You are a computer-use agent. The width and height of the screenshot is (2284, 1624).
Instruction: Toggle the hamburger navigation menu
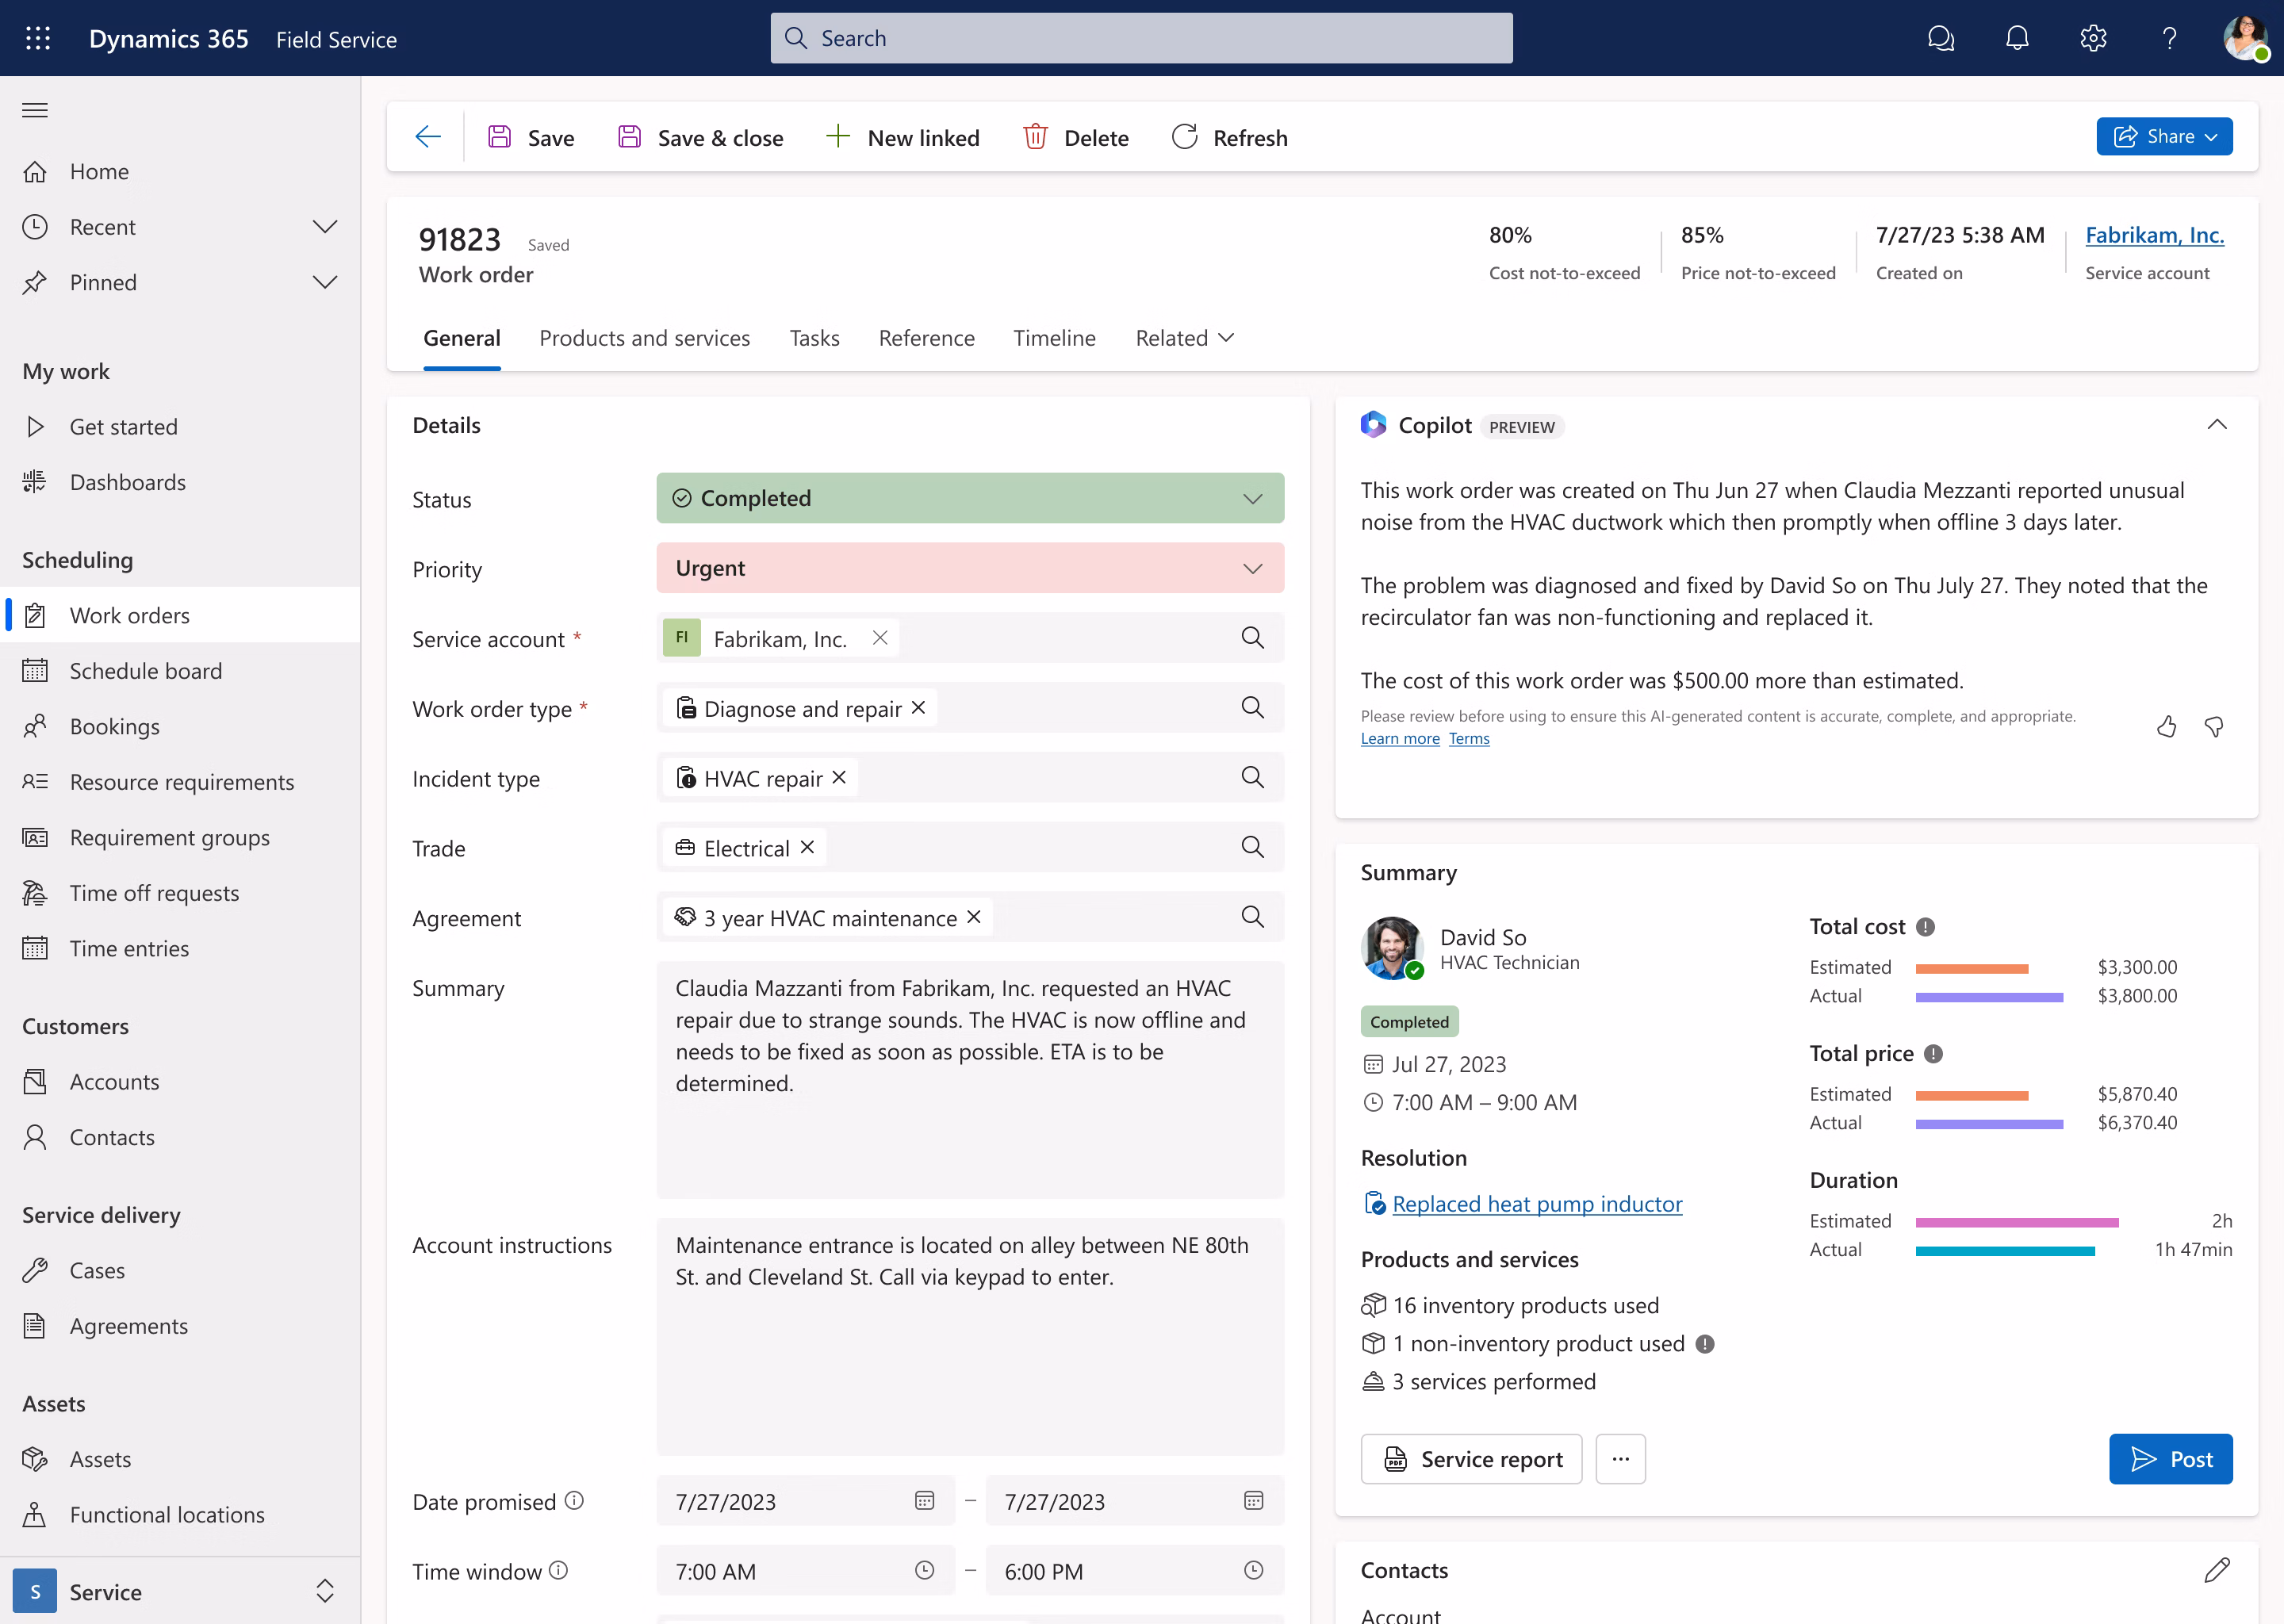click(x=35, y=110)
